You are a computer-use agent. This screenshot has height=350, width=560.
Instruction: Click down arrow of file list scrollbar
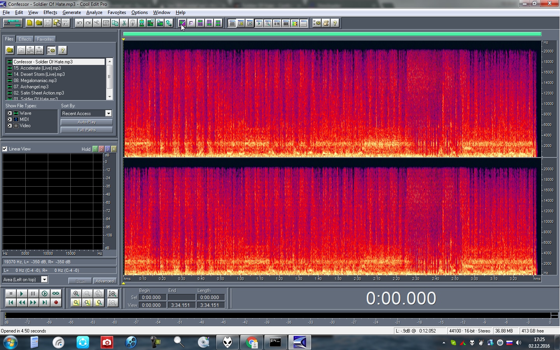[110, 96]
